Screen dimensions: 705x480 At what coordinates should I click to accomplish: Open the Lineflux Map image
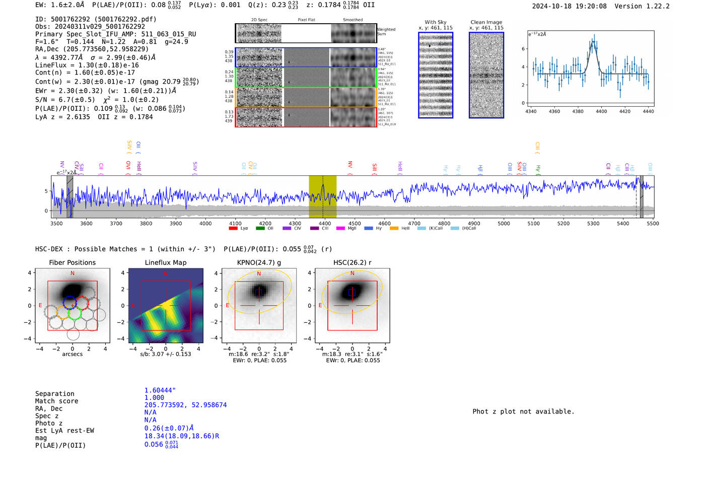pyautogui.click(x=166, y=306)
